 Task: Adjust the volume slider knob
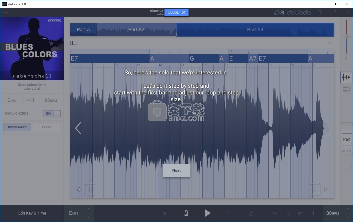(347, 37)
